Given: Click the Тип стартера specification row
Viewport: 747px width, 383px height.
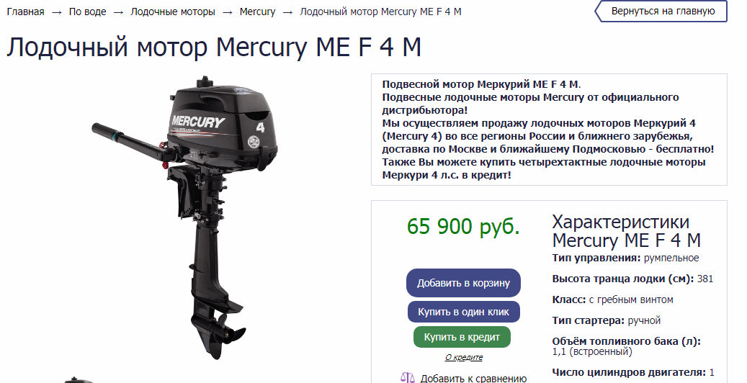Looking at the screenshot, I should click(606, 320).
